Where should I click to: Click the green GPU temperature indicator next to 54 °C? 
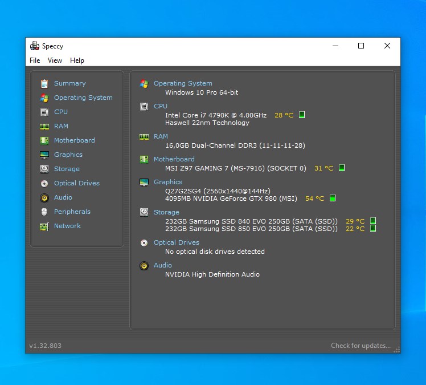pos(333,198)
